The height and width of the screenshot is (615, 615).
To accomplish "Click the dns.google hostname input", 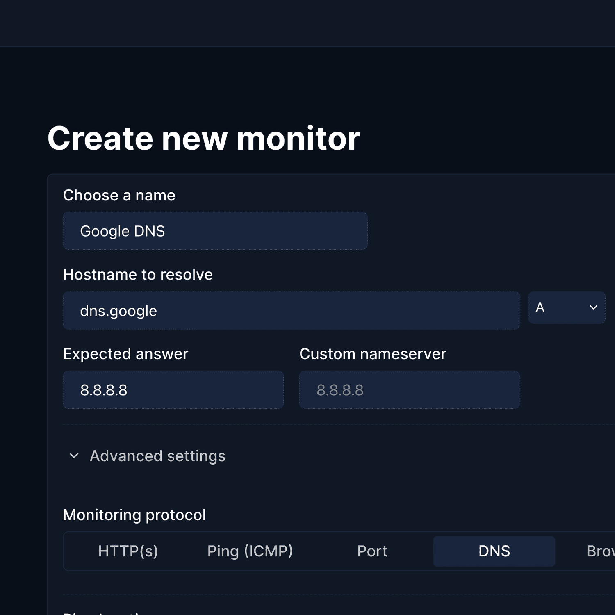I will 291,310.
